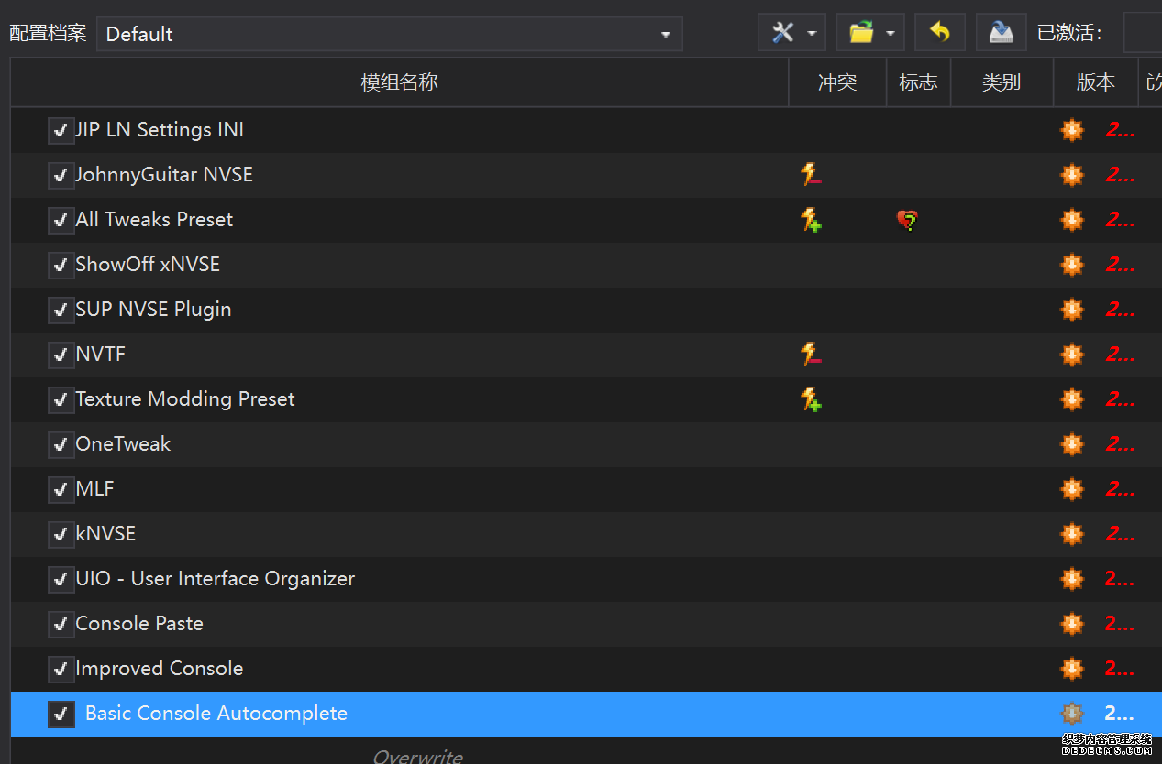
Task: Click the conflict lightning icon for NVTF
Action: pos(810,354)
